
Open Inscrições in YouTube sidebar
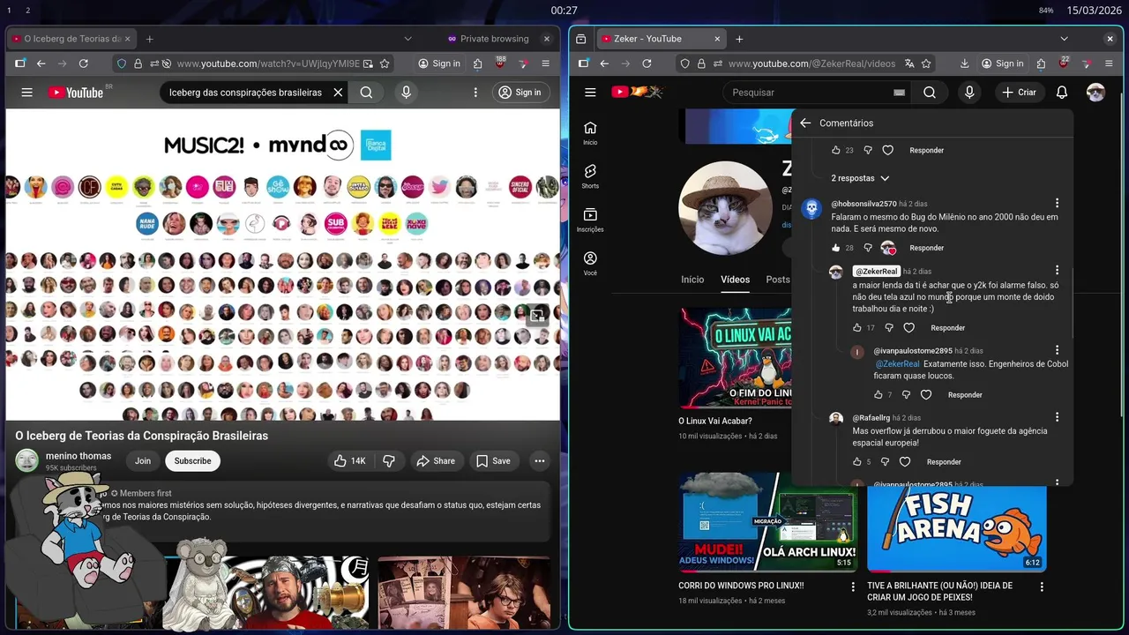tap(590, 220)
